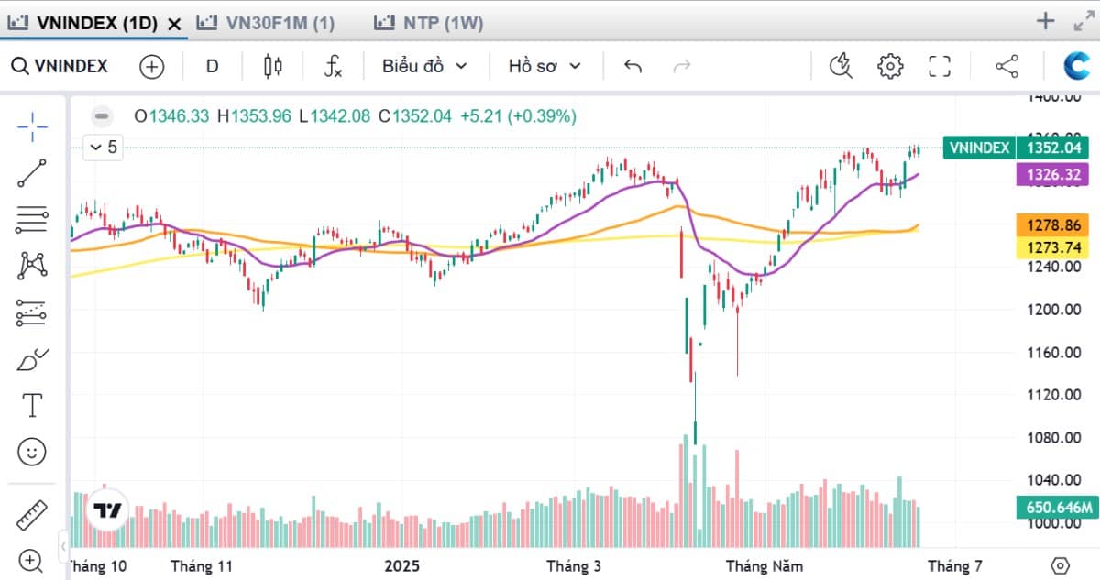Share the chart
This screenshot has width=1100, height=580.
point(1006,66)
